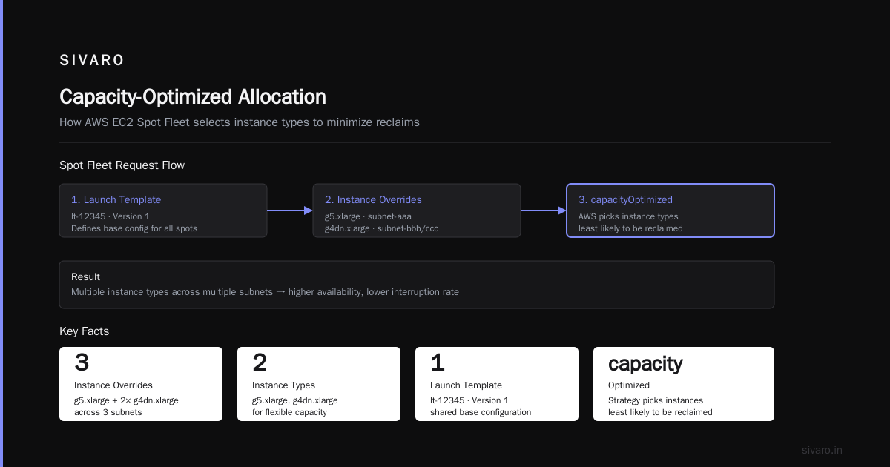Click the "Result" label

85,277
